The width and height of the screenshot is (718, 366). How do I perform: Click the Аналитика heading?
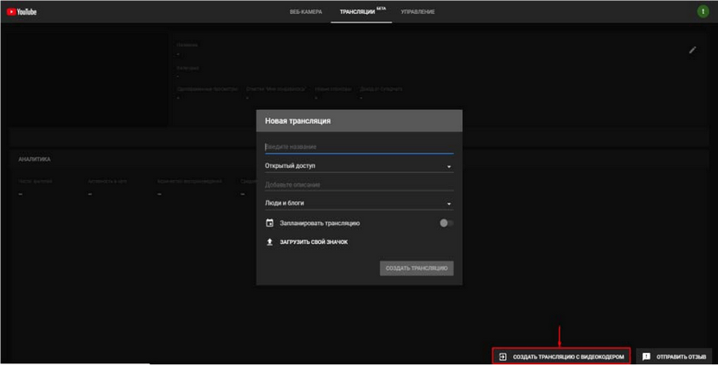pos(35,159)
